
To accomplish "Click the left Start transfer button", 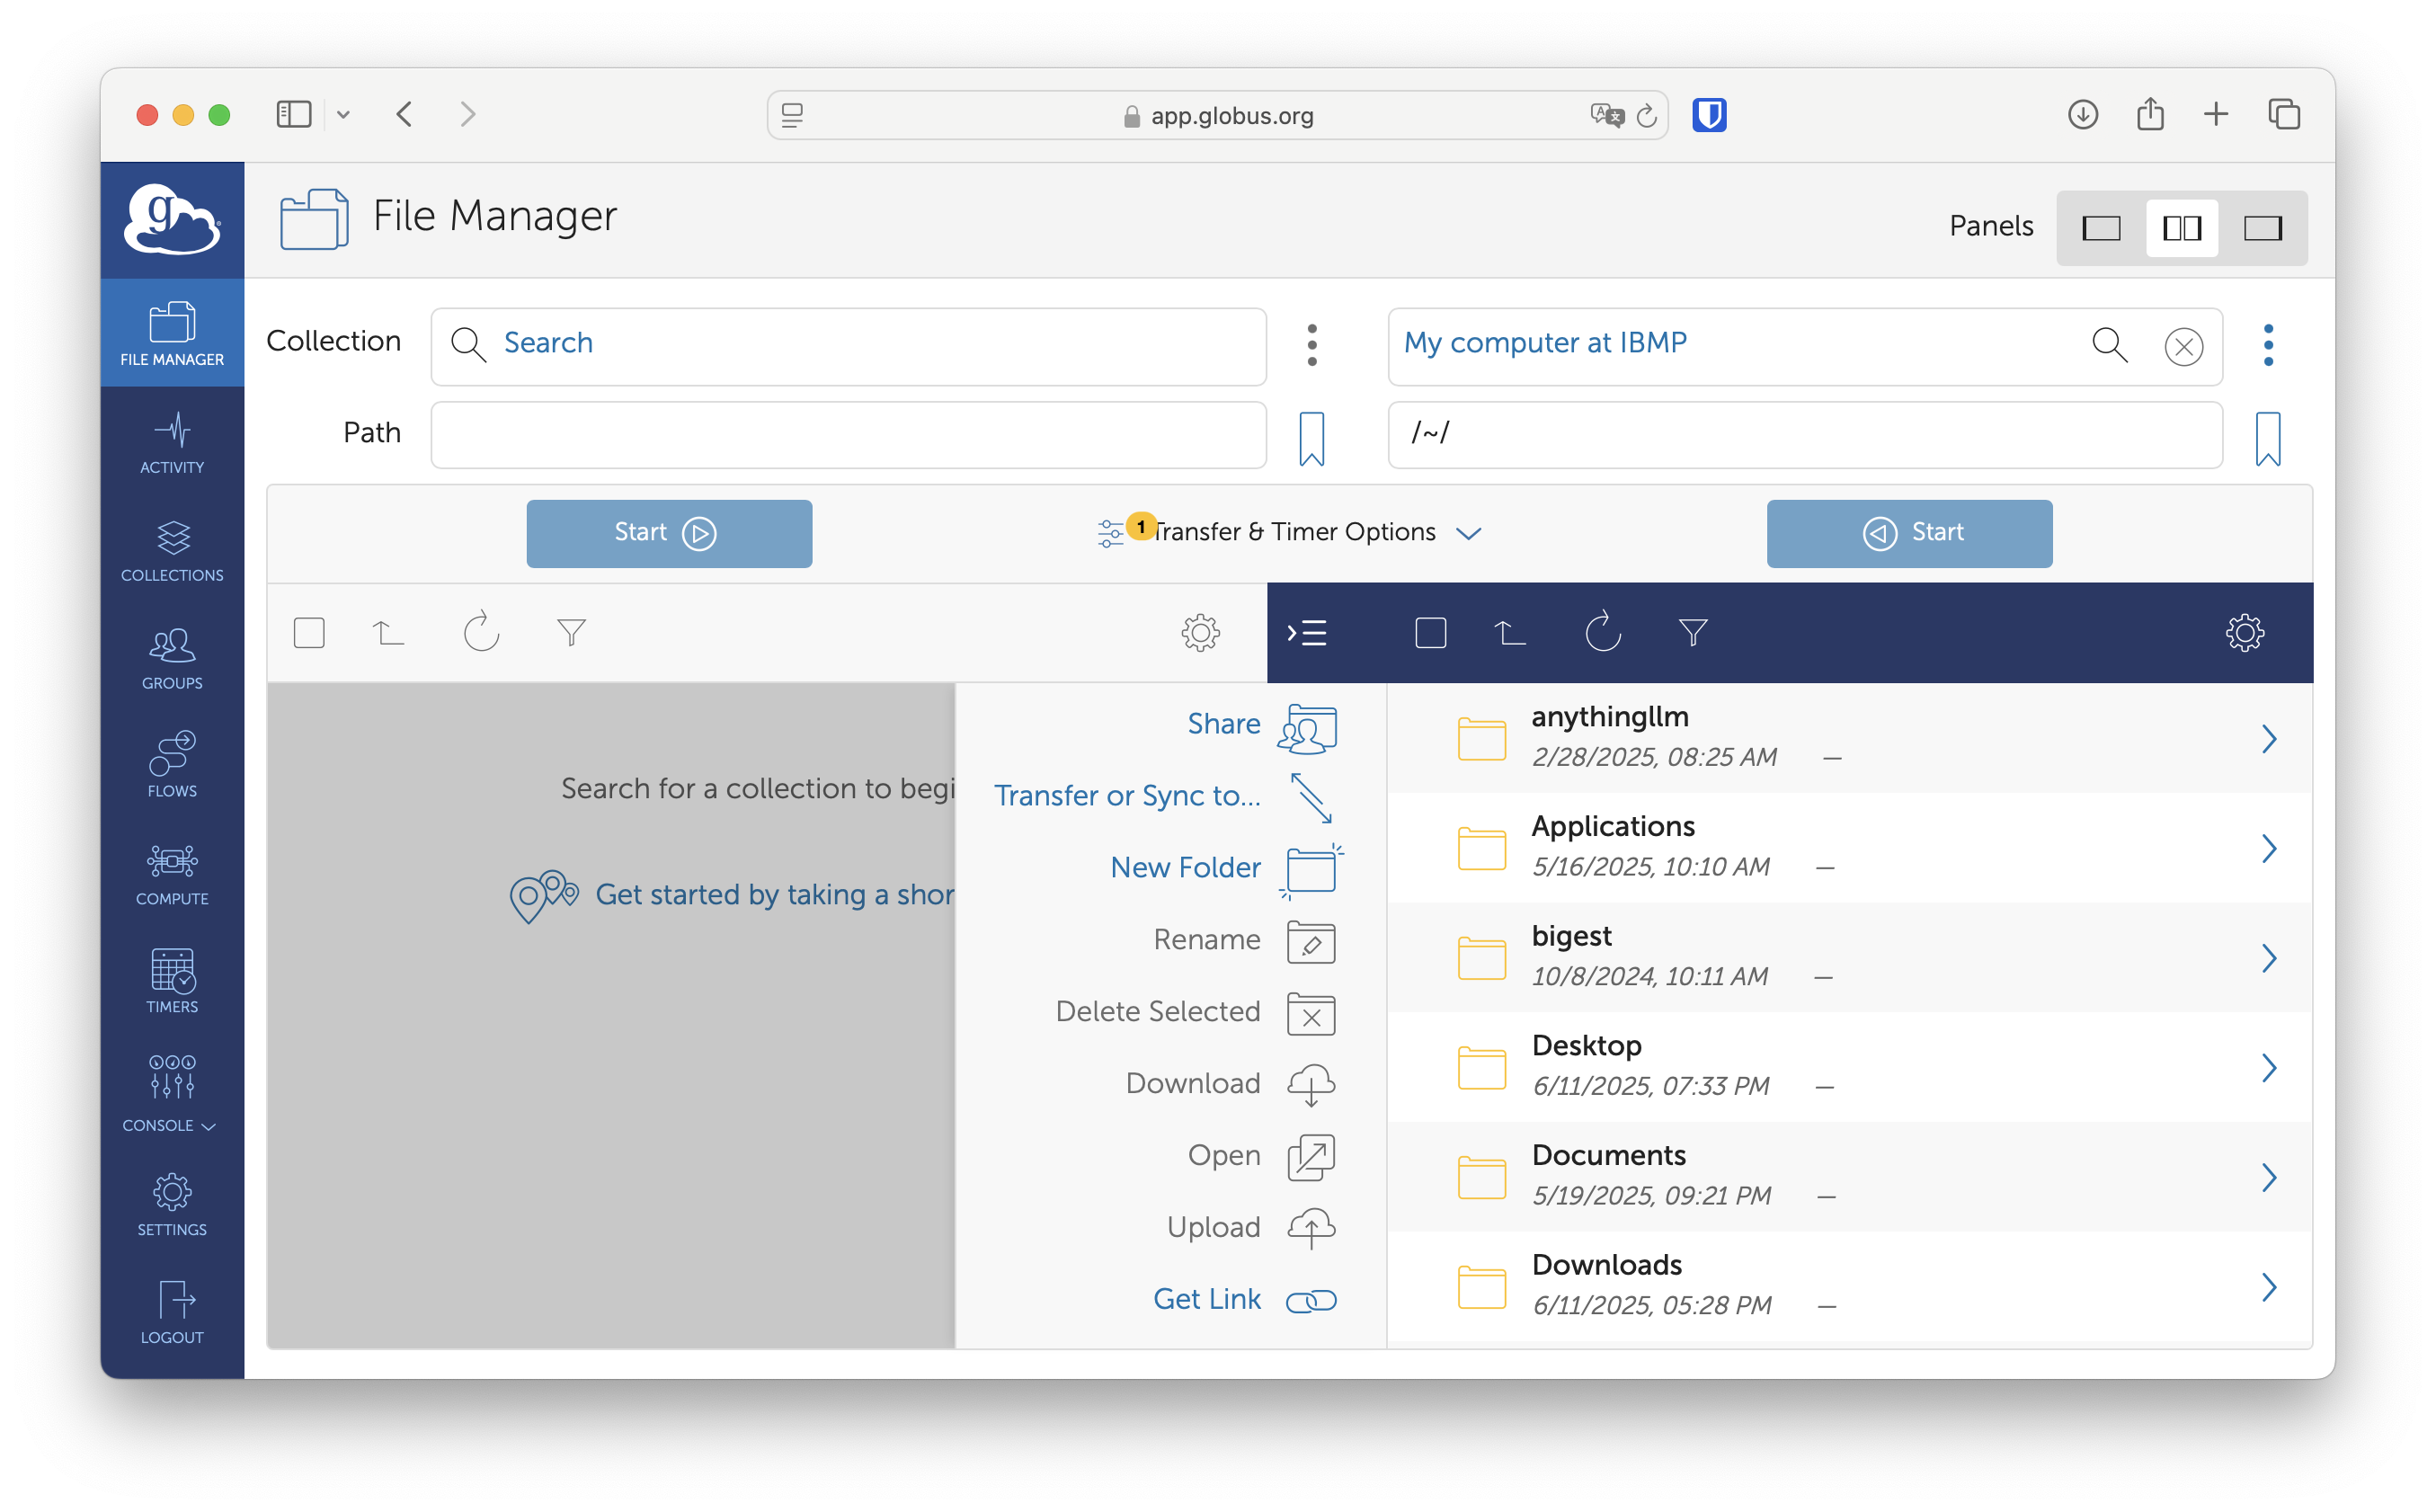I will click(x=669, y=533).
